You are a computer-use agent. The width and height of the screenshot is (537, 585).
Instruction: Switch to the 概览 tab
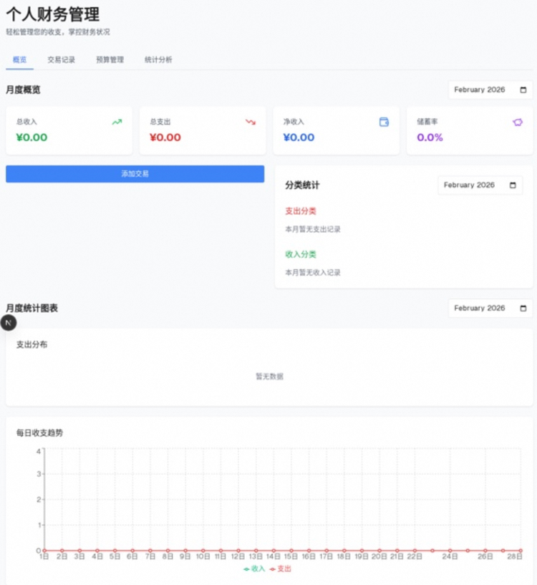(x=19, y=60)
